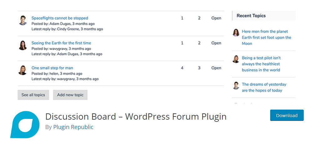314x150 pixels.
Task: Open the Seeing the Earth for the first time topic
Action: coord(61,43)
